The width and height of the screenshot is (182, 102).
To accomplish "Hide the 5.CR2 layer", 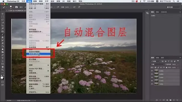I will coord(152,81).
